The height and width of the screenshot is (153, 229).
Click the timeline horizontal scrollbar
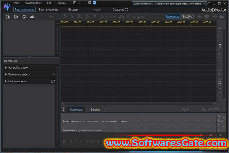coord(138,104)
